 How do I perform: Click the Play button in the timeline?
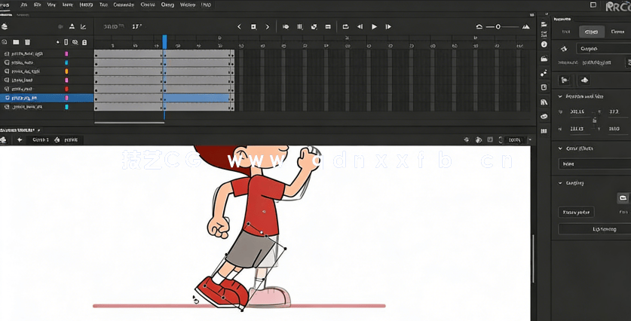374,26
